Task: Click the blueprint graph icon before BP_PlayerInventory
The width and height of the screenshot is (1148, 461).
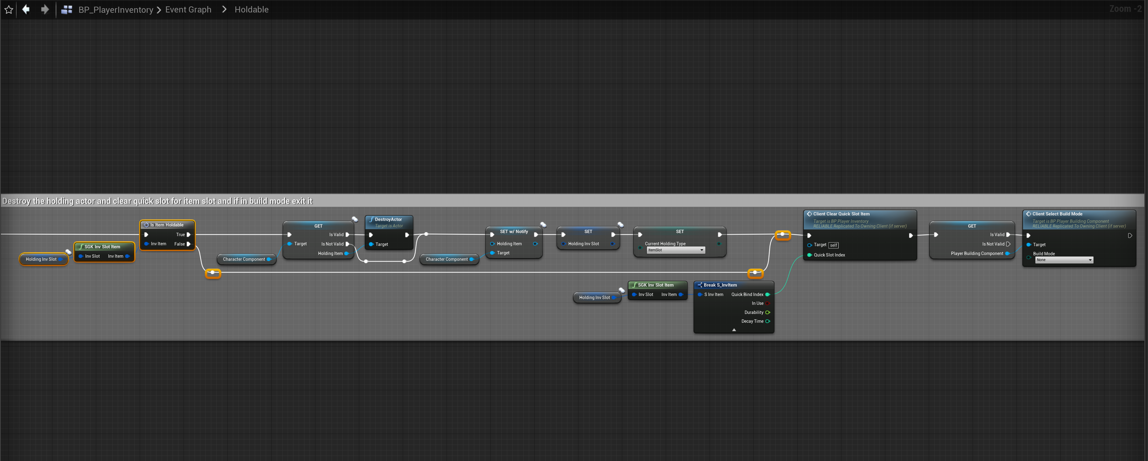Action: click(67, 9)
